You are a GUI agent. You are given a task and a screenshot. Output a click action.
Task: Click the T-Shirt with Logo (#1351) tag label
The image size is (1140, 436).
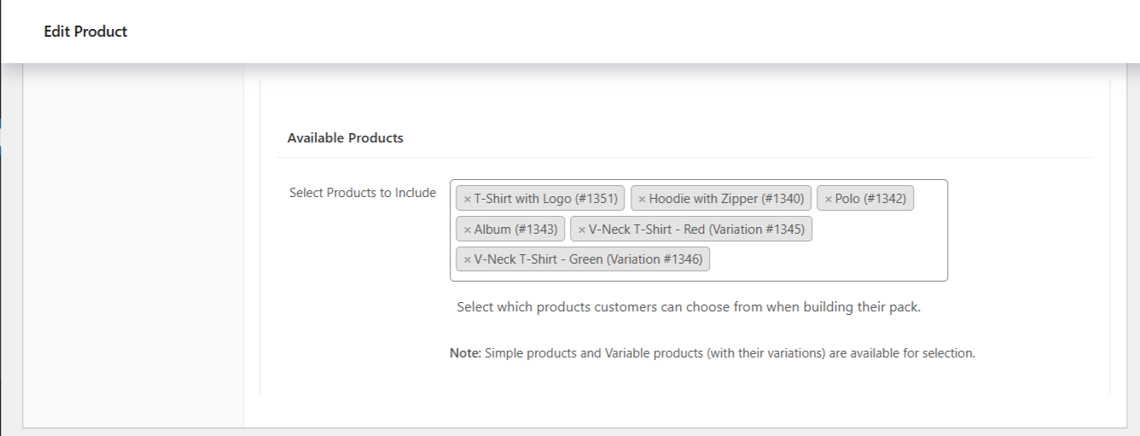coord(545,199)
